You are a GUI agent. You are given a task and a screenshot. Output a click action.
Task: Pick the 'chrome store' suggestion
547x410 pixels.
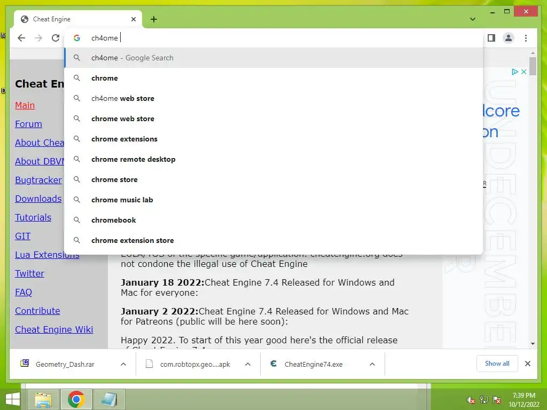click(x=274, y=179)
